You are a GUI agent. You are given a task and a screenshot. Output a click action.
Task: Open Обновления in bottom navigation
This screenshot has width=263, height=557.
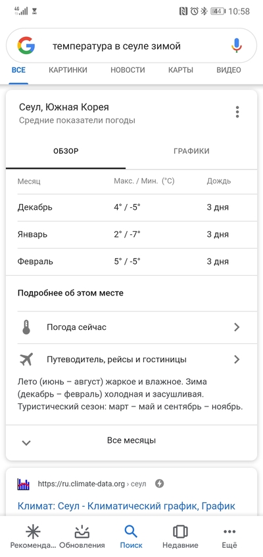coord(82,537)
